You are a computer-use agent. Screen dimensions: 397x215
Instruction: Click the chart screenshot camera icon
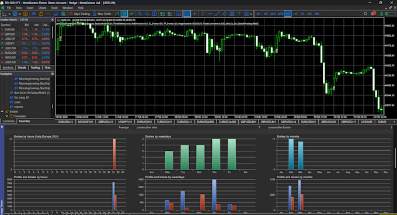(179, 13)
